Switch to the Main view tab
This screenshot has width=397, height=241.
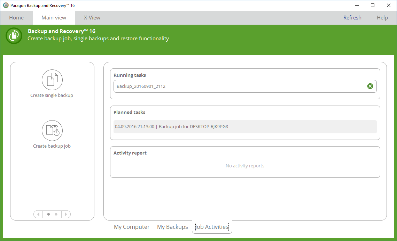(54, 18)
